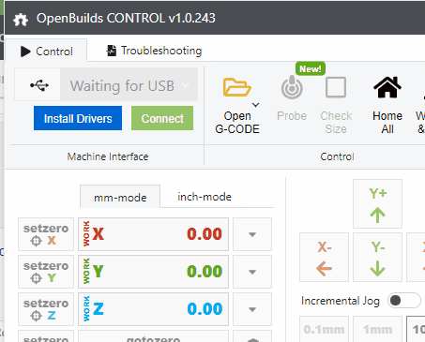425x342 pixels.
Task: Click the green Connect button
Action: coord(162,118)
